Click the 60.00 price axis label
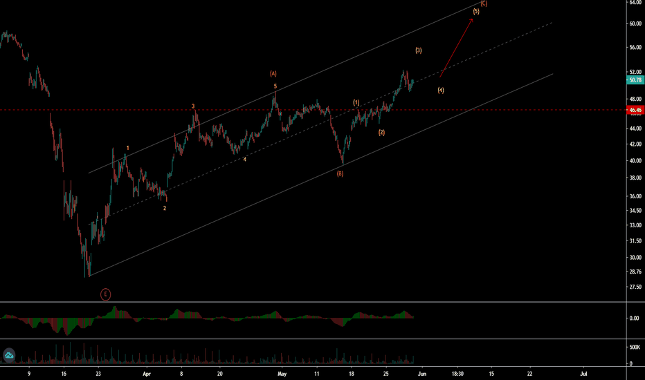This screenshot has height=380, width=645. tap(635, 23)
